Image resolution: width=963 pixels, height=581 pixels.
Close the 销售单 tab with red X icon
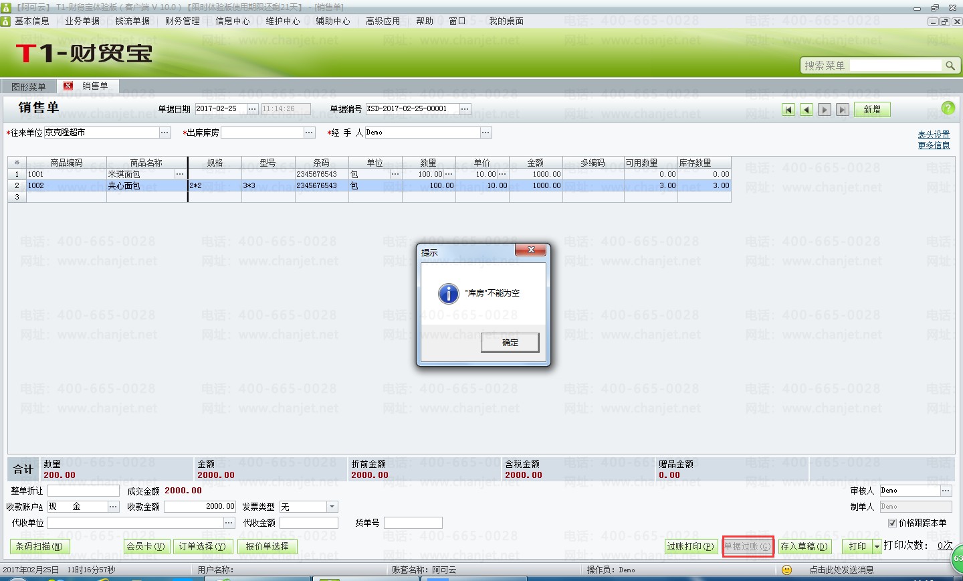(68, 86)
